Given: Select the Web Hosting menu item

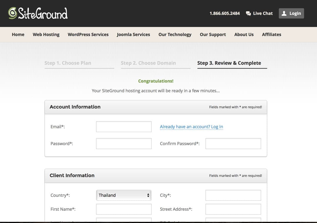Looking at the screenshot, I should 46,34.
